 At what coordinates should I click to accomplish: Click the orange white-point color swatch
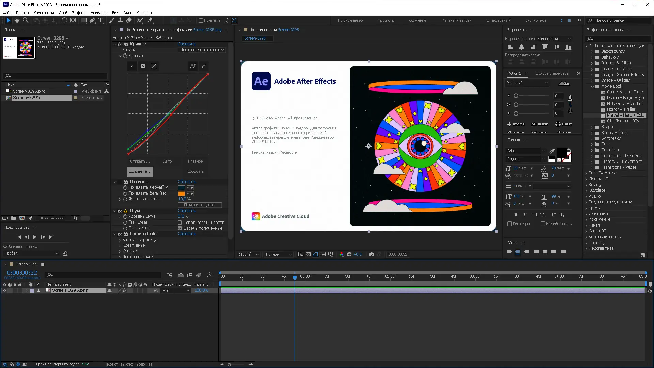(x=181, y=194)
